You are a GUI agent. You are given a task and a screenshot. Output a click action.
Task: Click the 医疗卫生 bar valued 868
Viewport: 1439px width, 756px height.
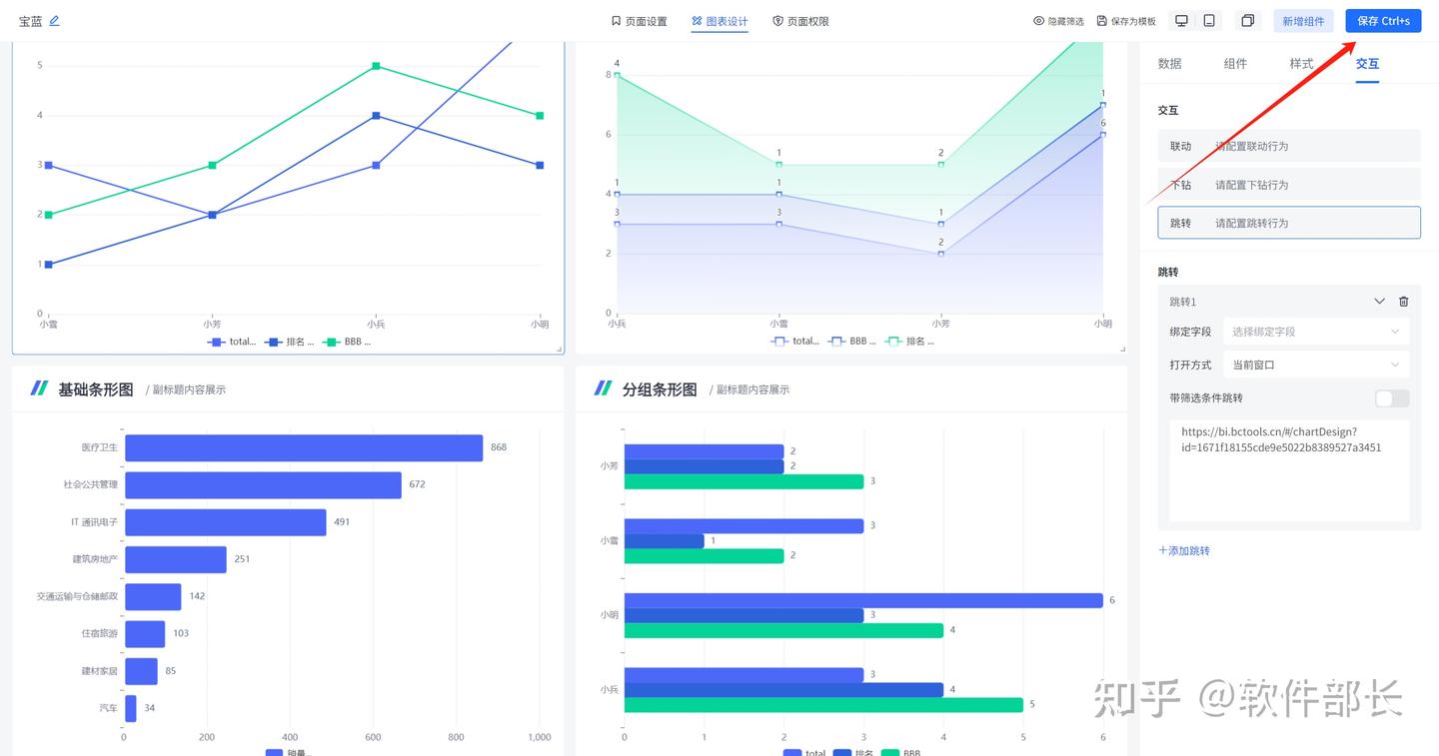coord(304,447)
